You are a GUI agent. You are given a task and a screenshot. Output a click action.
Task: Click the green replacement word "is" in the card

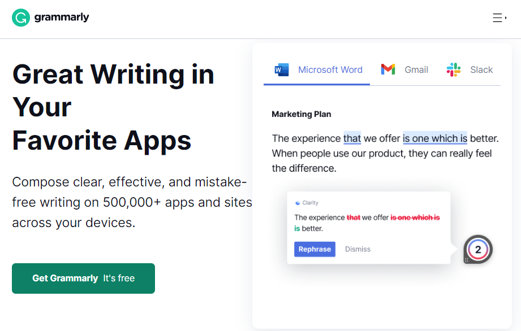(297, 229)
